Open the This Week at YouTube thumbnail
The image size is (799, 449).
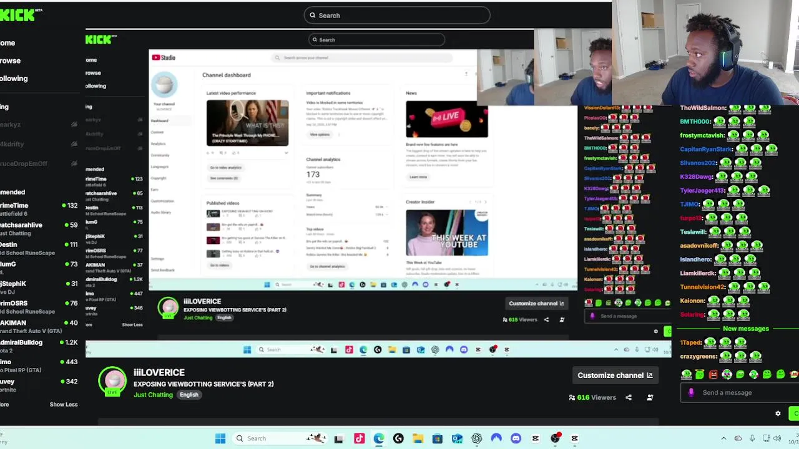tap(447, 233)
